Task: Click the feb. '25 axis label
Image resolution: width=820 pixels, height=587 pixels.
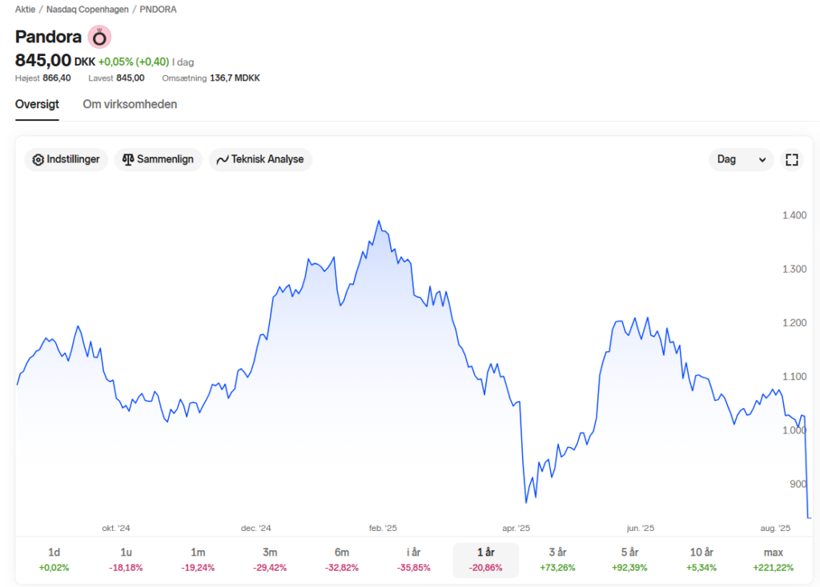Action: point(383,528)
